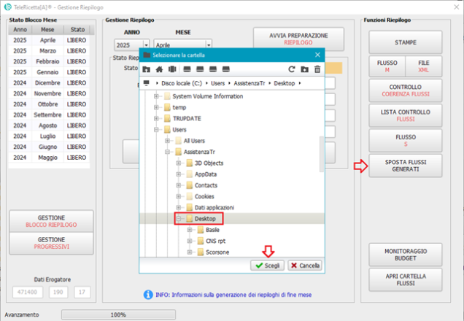Click the computer icon in the path bar
The image size is (464, 321).
(x=147, y=84)
